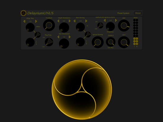Click the WET level knob
Viewport: 163px width, 122px height.
[x=124, y=42]
